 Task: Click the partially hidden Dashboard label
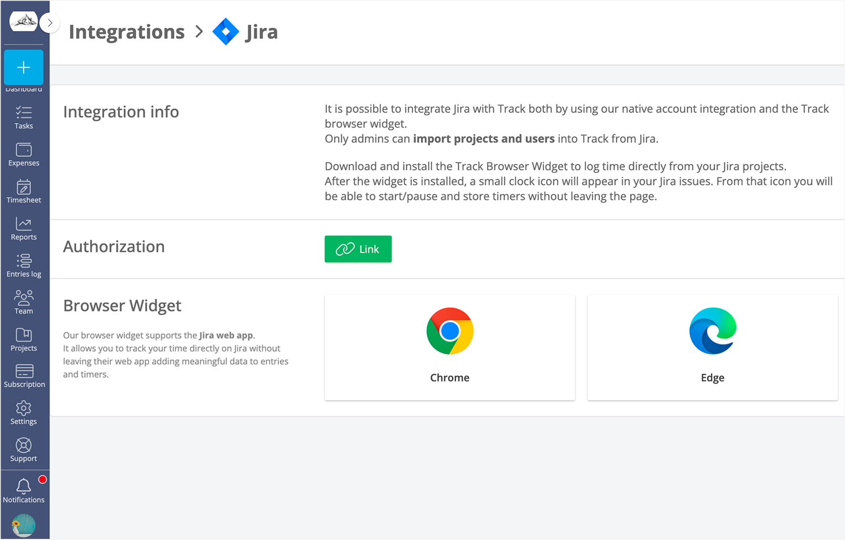click(24, 89)
